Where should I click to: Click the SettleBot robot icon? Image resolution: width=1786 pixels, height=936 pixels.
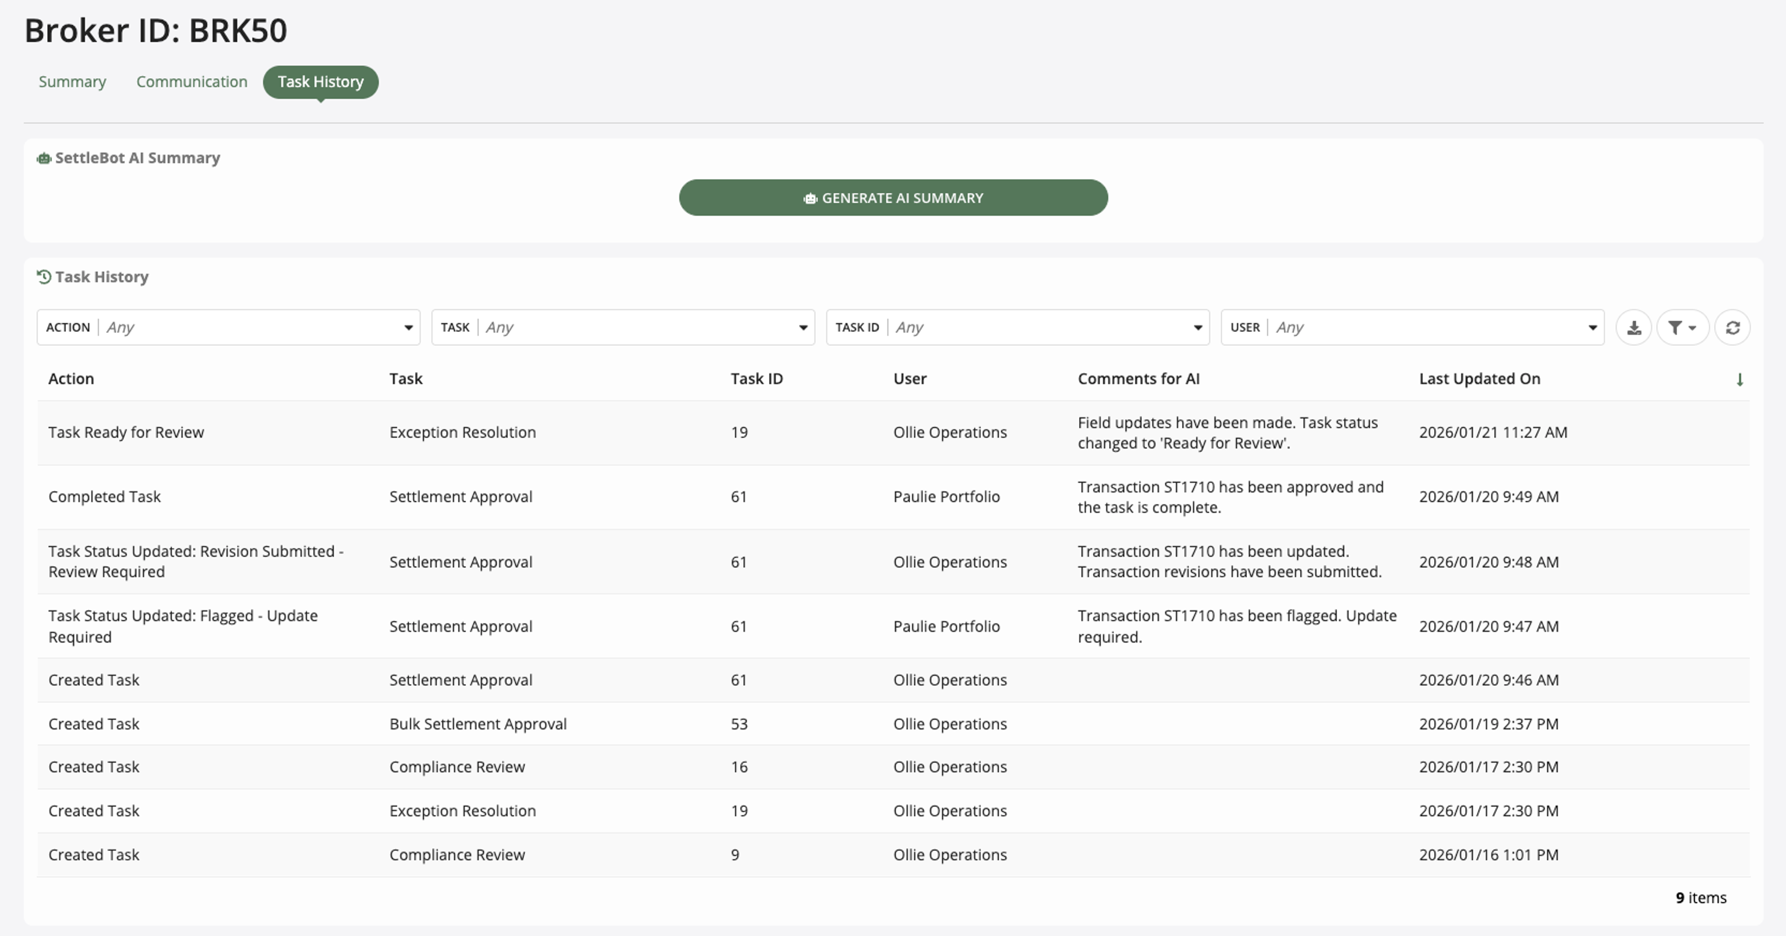[x=44, y=158]
